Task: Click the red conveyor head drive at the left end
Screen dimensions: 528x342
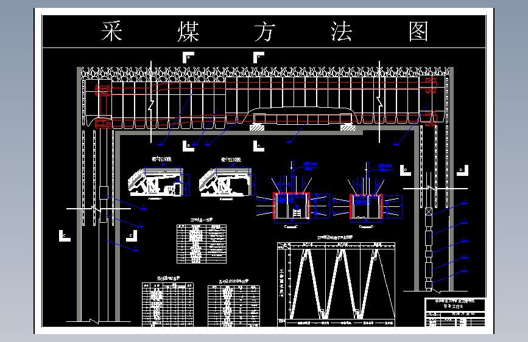Action: coord(104,106)
